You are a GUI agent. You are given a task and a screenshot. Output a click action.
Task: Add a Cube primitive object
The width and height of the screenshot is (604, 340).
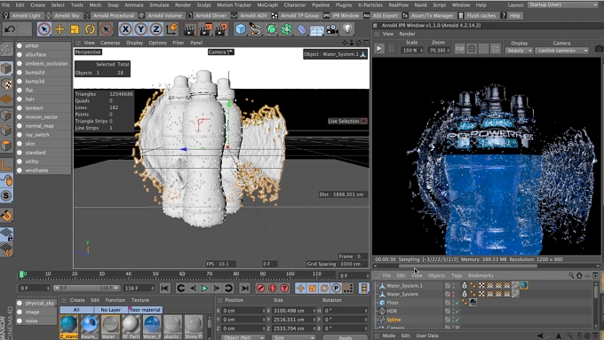241,29
